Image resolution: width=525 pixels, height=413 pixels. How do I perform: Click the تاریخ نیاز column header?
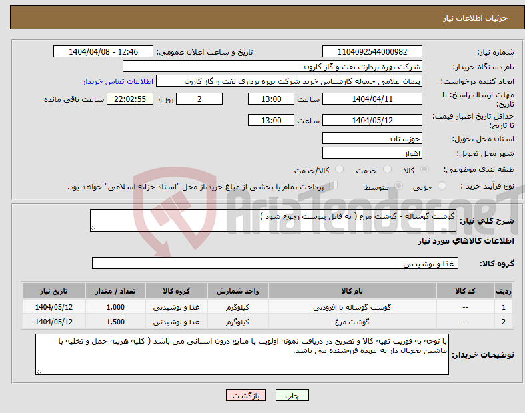(x=53, y=291)
